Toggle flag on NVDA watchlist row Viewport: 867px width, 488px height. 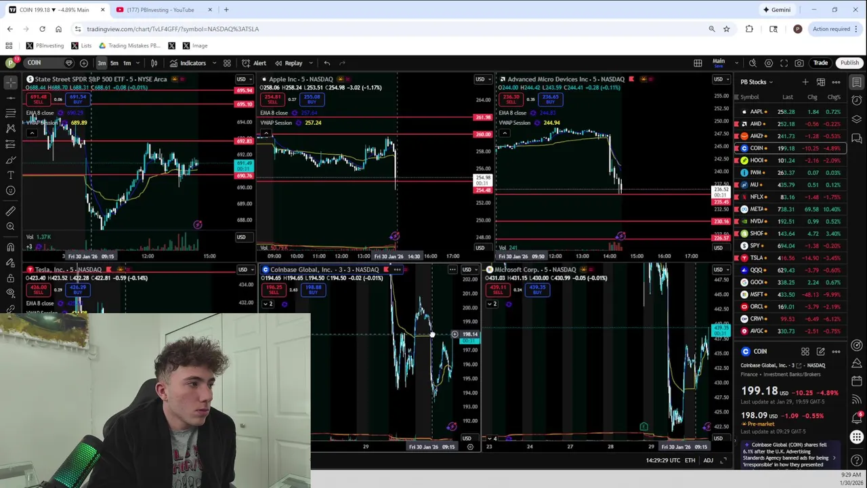[x=736, y=221]
